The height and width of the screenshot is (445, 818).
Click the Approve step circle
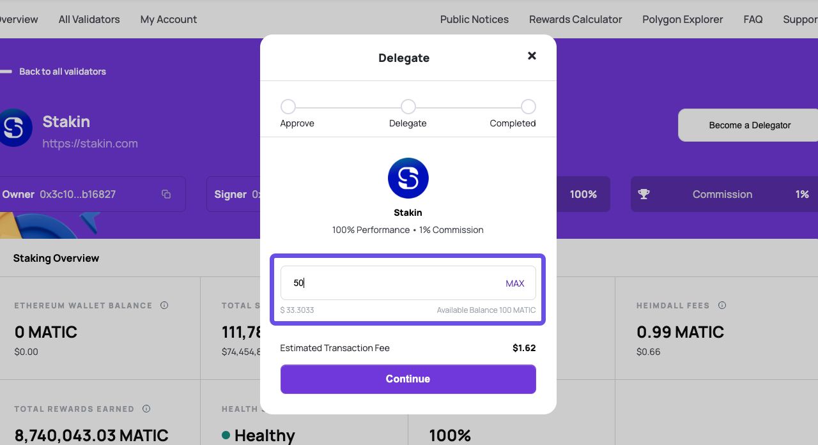(x=288, y=107)
